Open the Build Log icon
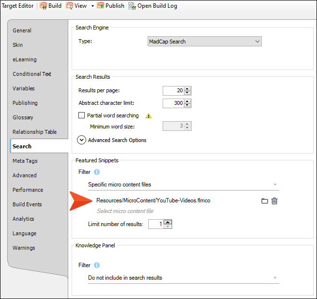This screenshot has height=299, width=317. click(x=132, y=6)
